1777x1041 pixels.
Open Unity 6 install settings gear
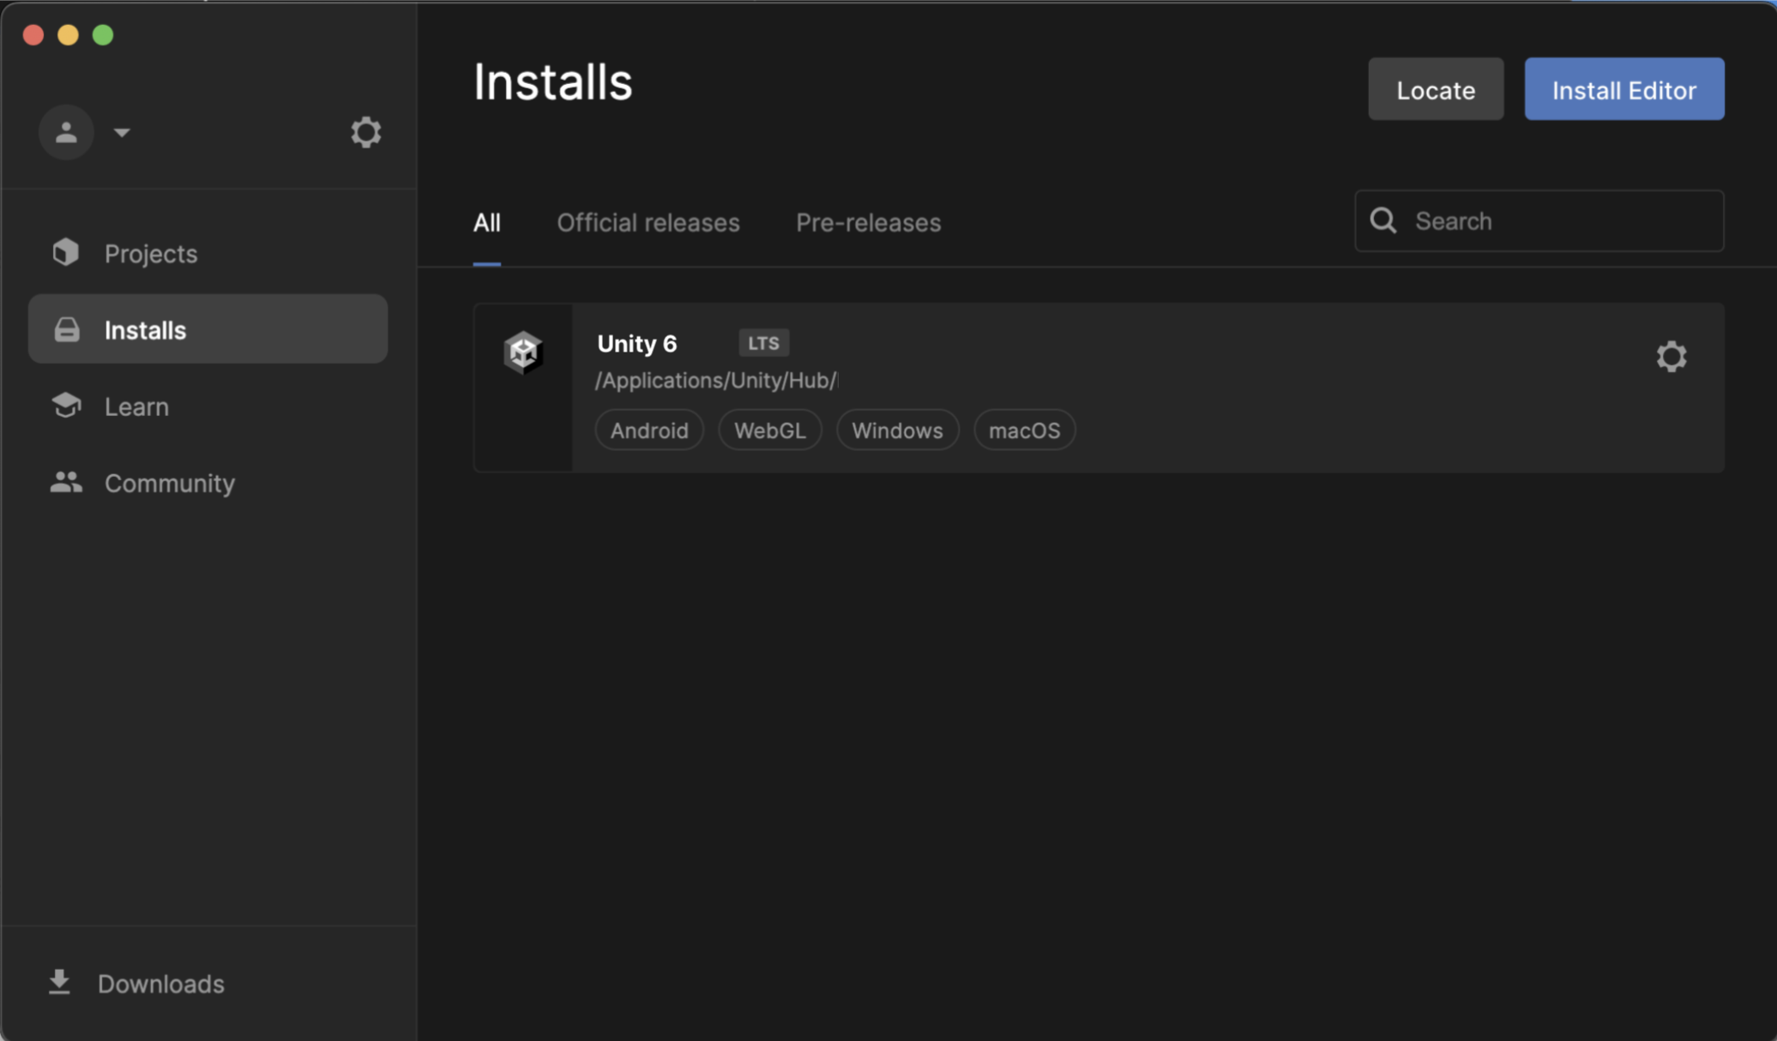(1671, 356)
